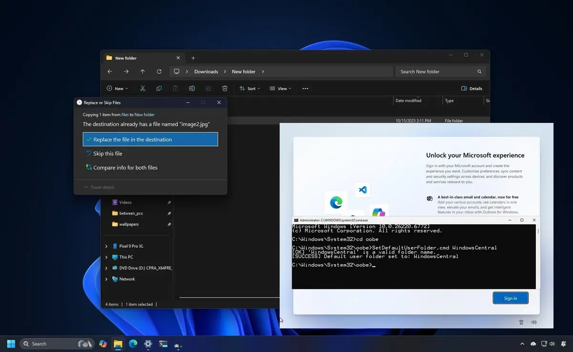Select Replace the file in the destination
Viewport: 573px width, 352px height.
point(150,139)
